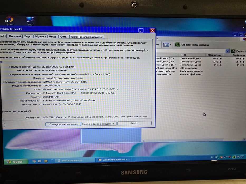The width and height of the screenshot is (246, 184).
Task: Click the Explorer horizontal scrollbar thumb
Action: pos(184,140)
